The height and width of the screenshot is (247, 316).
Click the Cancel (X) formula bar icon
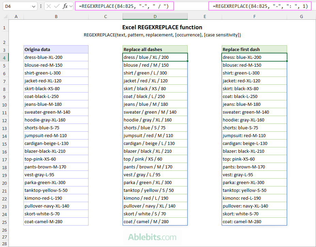(49, 6)
